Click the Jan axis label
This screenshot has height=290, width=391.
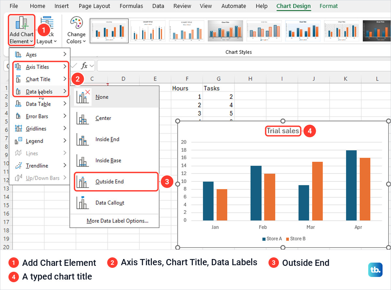[x=215, y=227]
